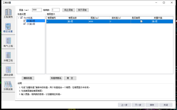Toggle the Revit标高 root checkbox
This screenshot has width=177, height=110.
(x=21, y=18)
